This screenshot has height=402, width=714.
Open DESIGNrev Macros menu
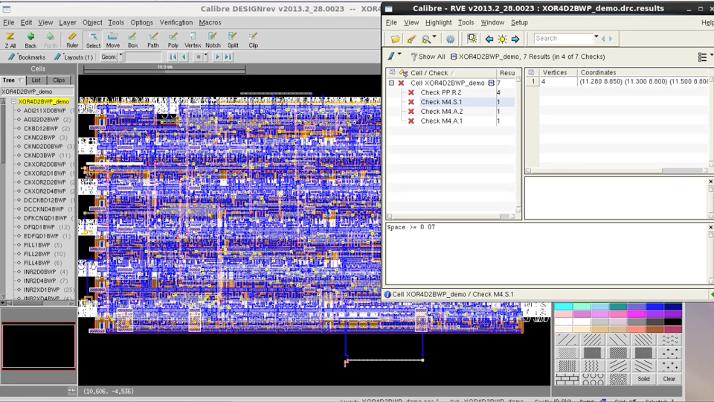pyautogui.click(x=210, y=22)
